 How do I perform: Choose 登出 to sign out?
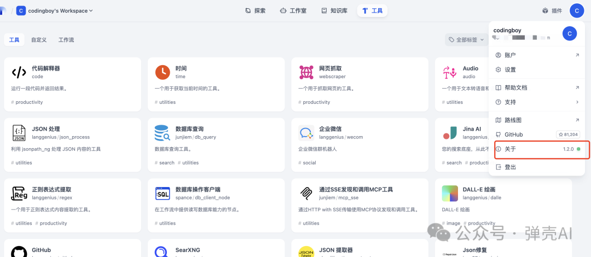[x=537, y=167]
